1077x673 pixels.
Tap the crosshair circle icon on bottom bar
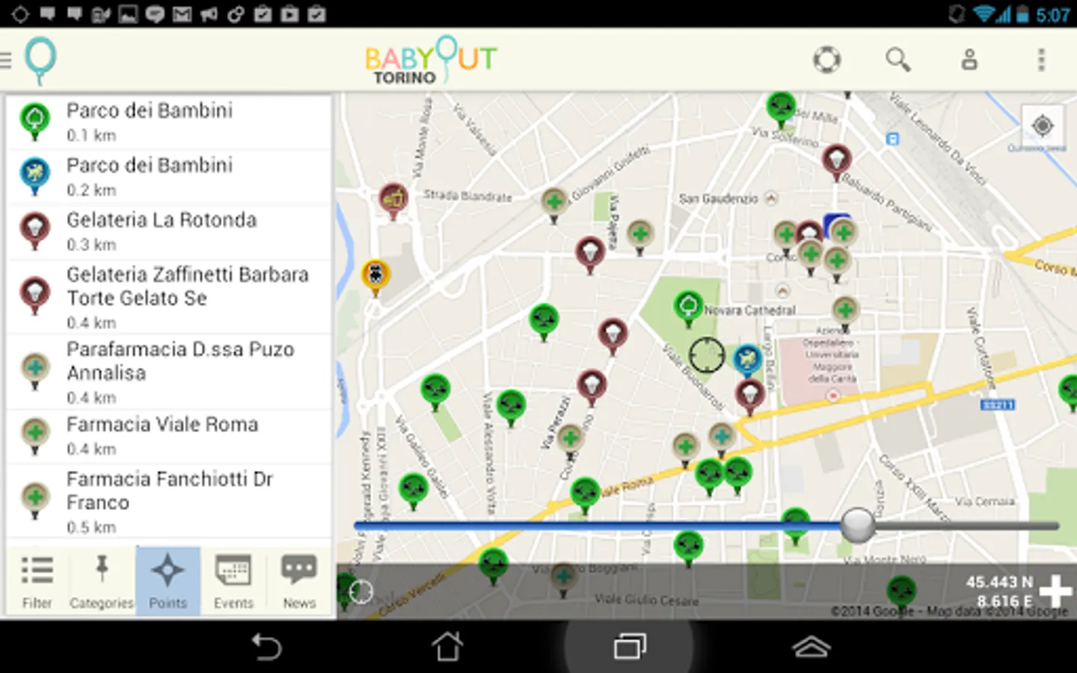(360, 591)
